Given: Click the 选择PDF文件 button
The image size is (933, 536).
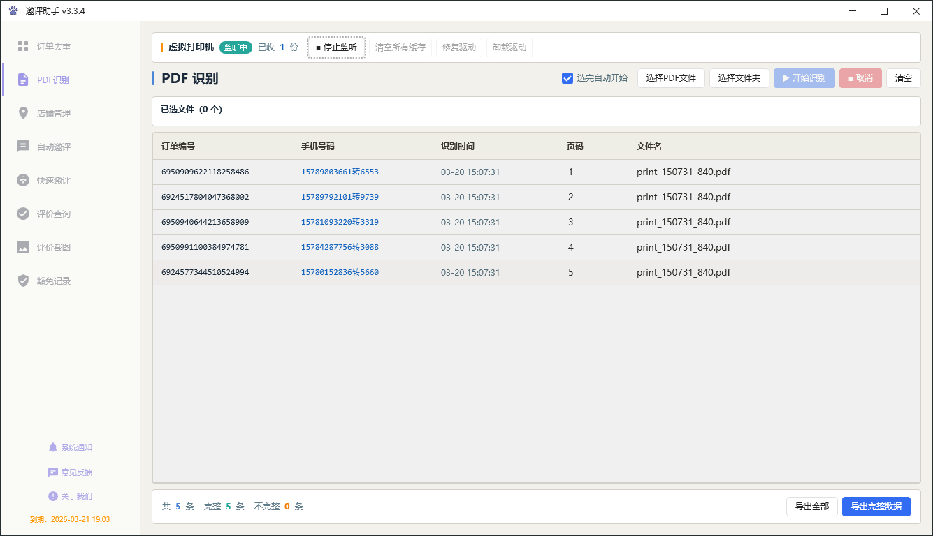Looking at the screenshot, I should click(x=671, y=78).
